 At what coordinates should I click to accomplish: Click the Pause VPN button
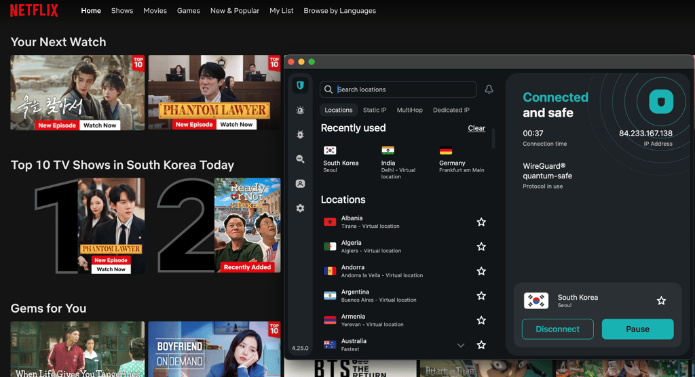637,329
